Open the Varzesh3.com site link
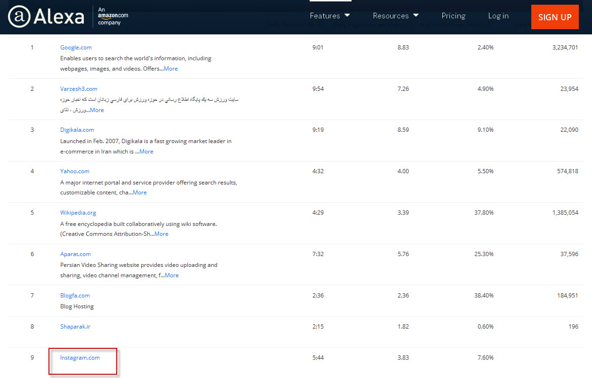592x378 pixels. pyautogui.click(x=79, y=89)
